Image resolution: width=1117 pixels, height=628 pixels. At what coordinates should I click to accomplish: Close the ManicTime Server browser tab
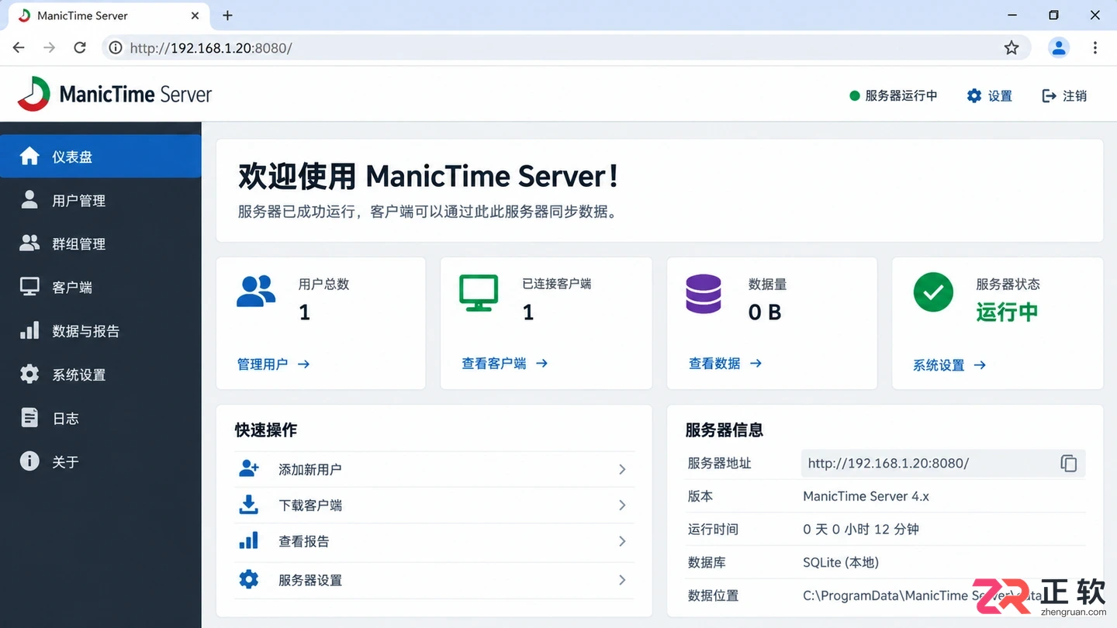(x=195, y=16)
